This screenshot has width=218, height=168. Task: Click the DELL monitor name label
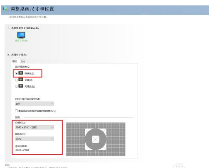pyautogui.click(x=21, y=41)
